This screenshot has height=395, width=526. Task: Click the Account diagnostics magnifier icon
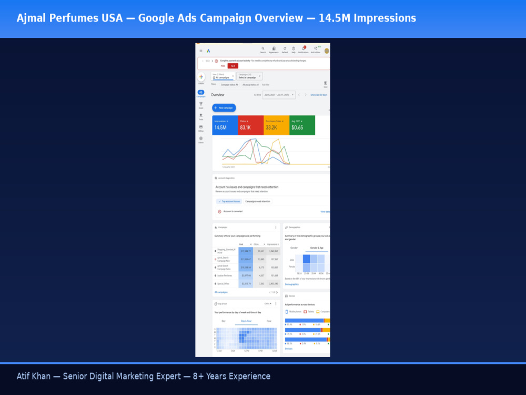pos(216,179)
